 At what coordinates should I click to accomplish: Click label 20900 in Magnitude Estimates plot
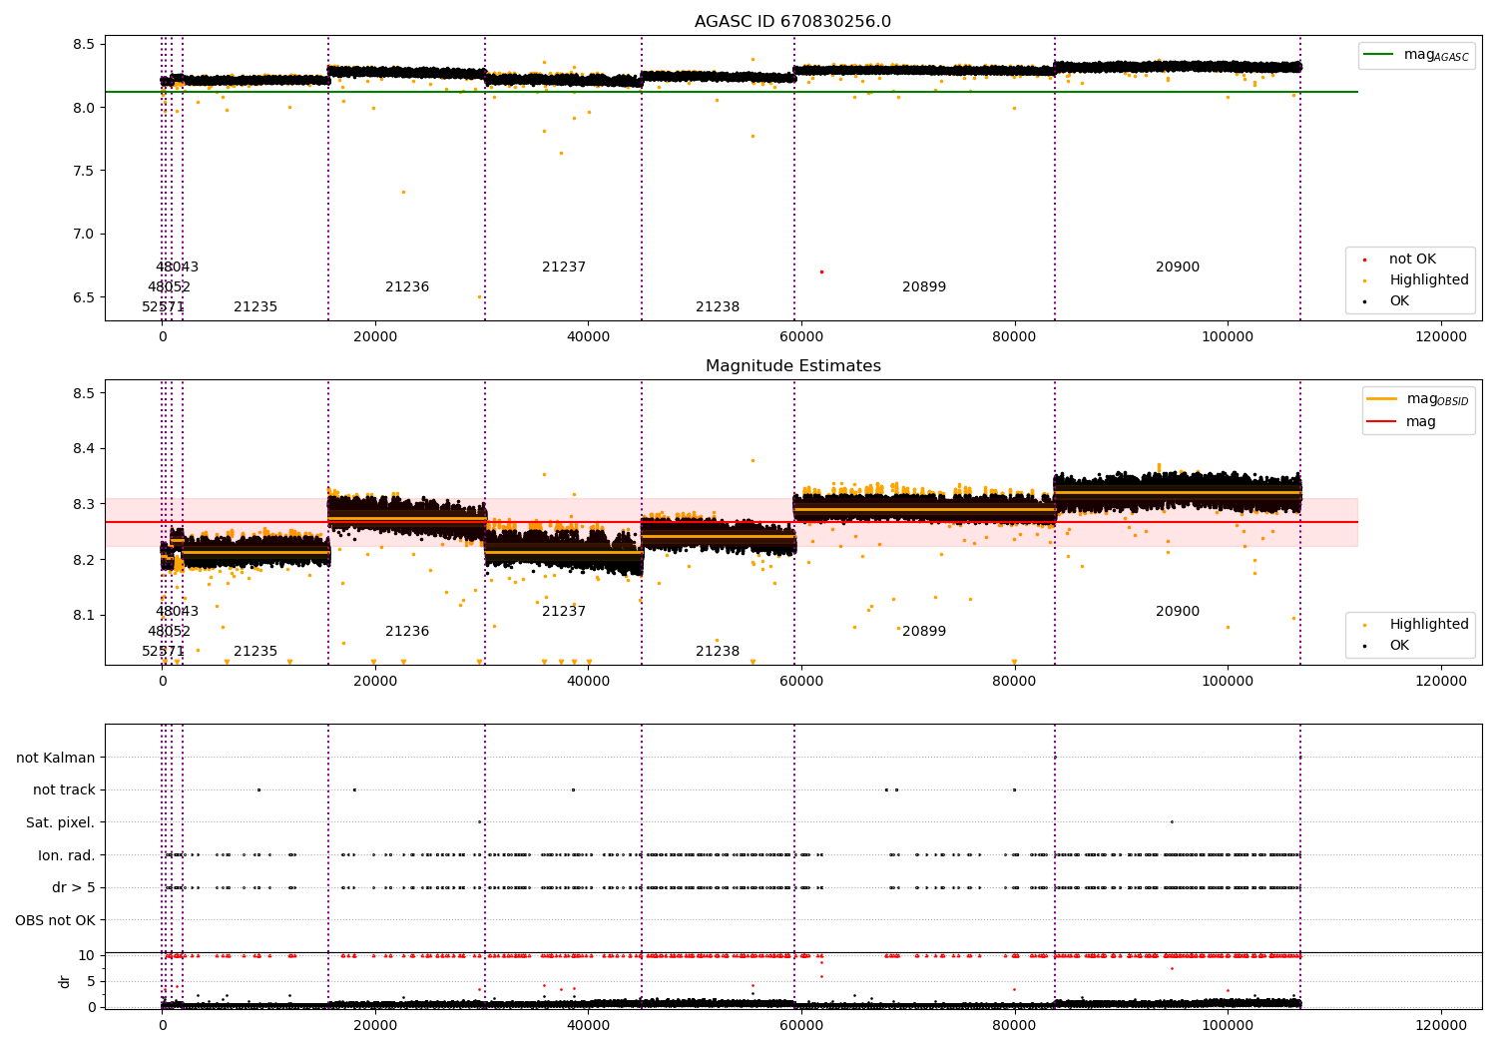(x=1178, y=612)
